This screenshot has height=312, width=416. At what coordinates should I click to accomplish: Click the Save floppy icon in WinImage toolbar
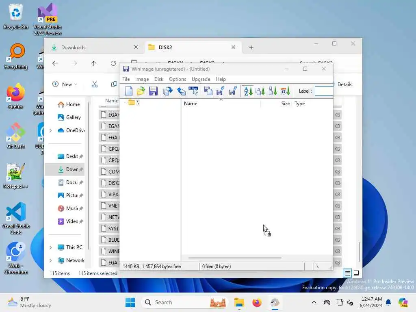[153, 91]
